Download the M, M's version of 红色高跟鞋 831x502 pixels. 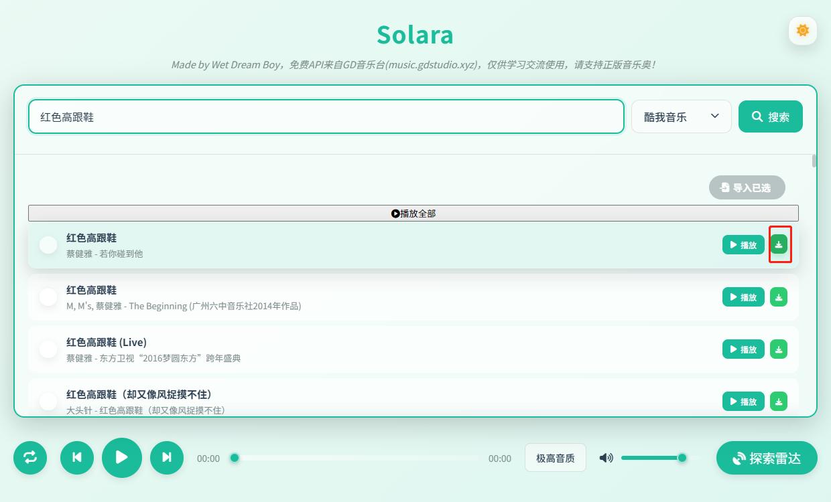coord(778,297)
